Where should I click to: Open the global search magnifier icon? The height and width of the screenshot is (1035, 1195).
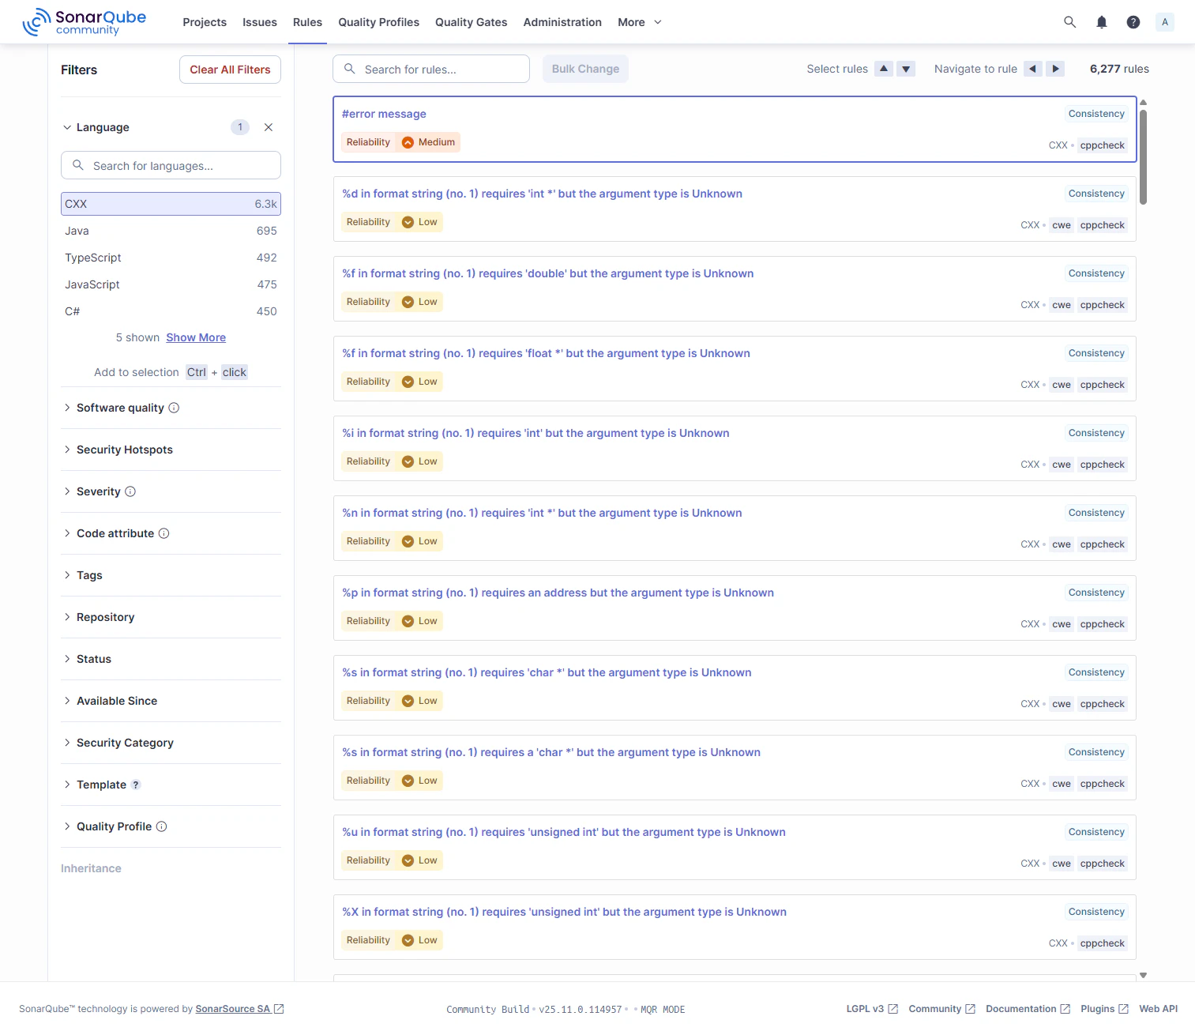1069,22
